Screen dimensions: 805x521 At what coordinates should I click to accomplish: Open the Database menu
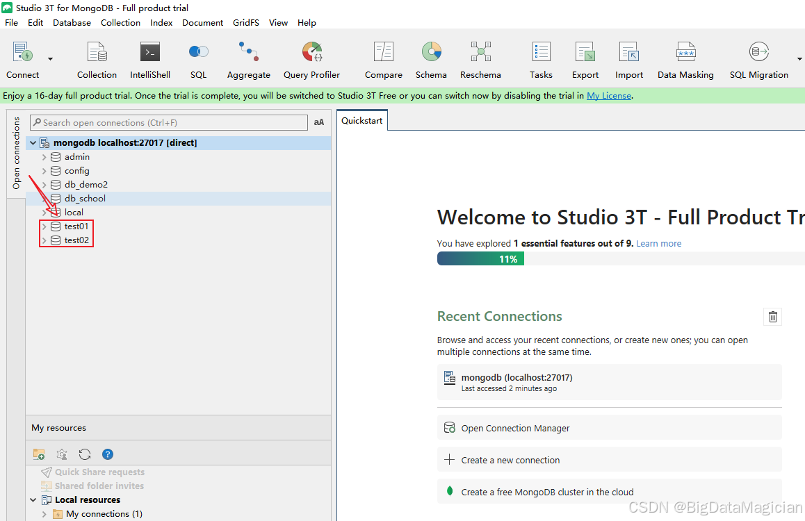tap(72, 22)
